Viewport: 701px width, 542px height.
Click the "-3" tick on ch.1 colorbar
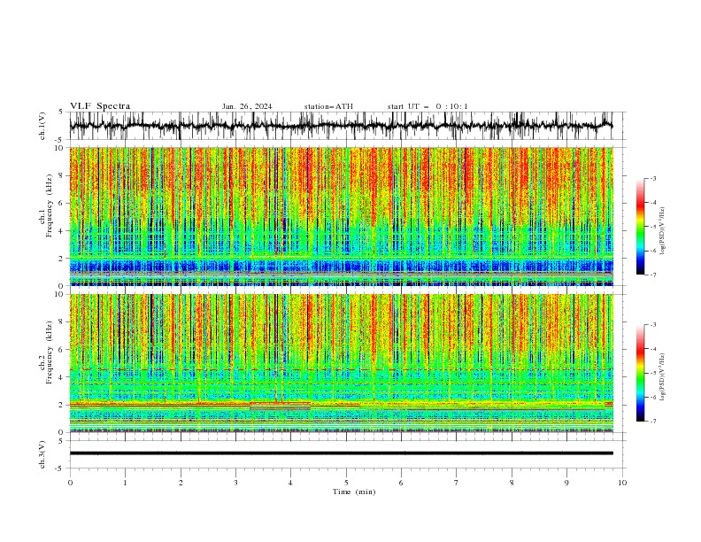[652, 178]
